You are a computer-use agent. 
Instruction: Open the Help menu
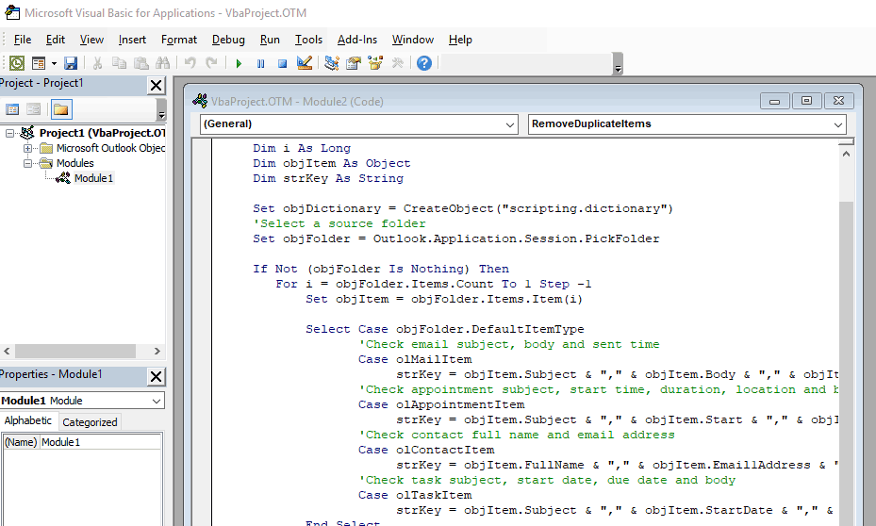(x=460, y=40)
